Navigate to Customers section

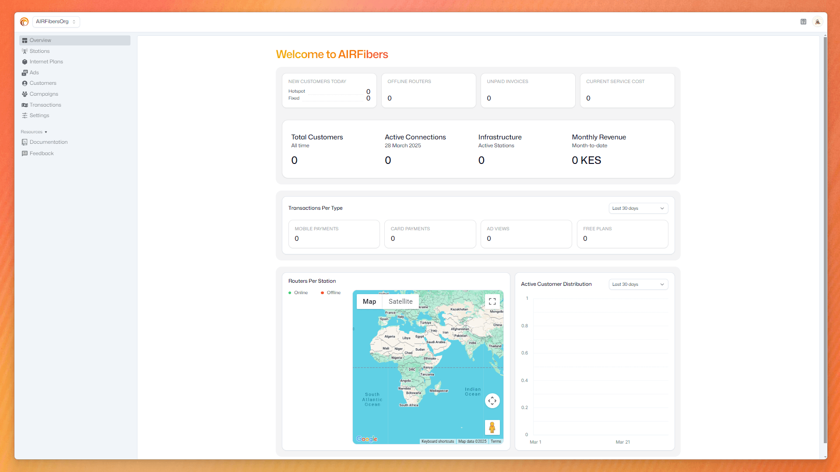[43, 83]
